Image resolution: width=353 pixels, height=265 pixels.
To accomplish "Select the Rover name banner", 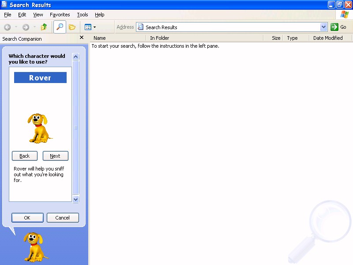I will click(40, 78).
